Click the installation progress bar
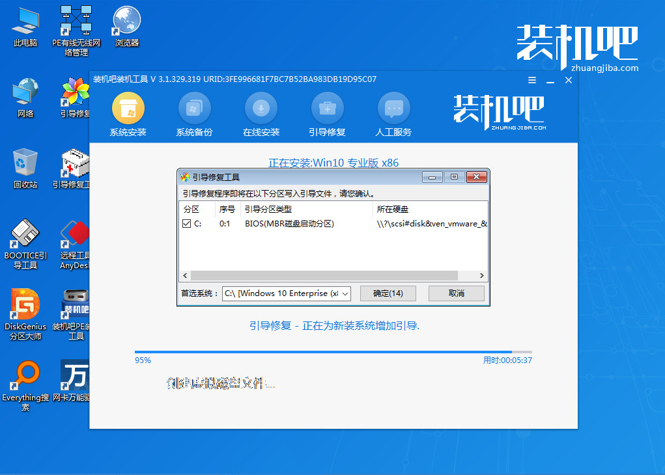The height and width of the screenshot is (475, 665). point(333,352)
